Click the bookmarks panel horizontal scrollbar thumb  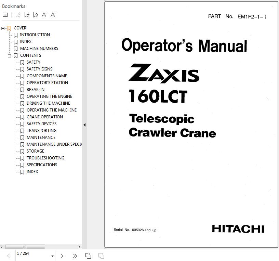click(x=25, y=247)
